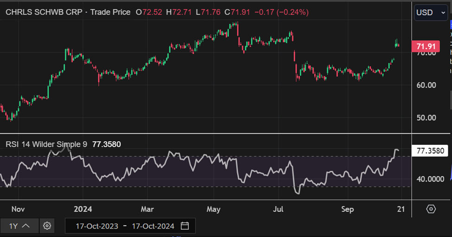The width and height of the screenshot is (452, 237).
Task: Click the 2024 label on time axis
Action: pyautogui.click(x=83, y=209)
